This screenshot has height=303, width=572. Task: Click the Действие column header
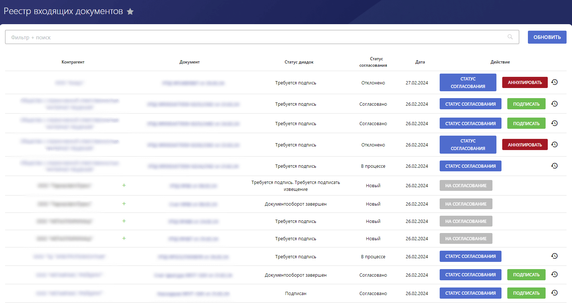tap(500, 62)
